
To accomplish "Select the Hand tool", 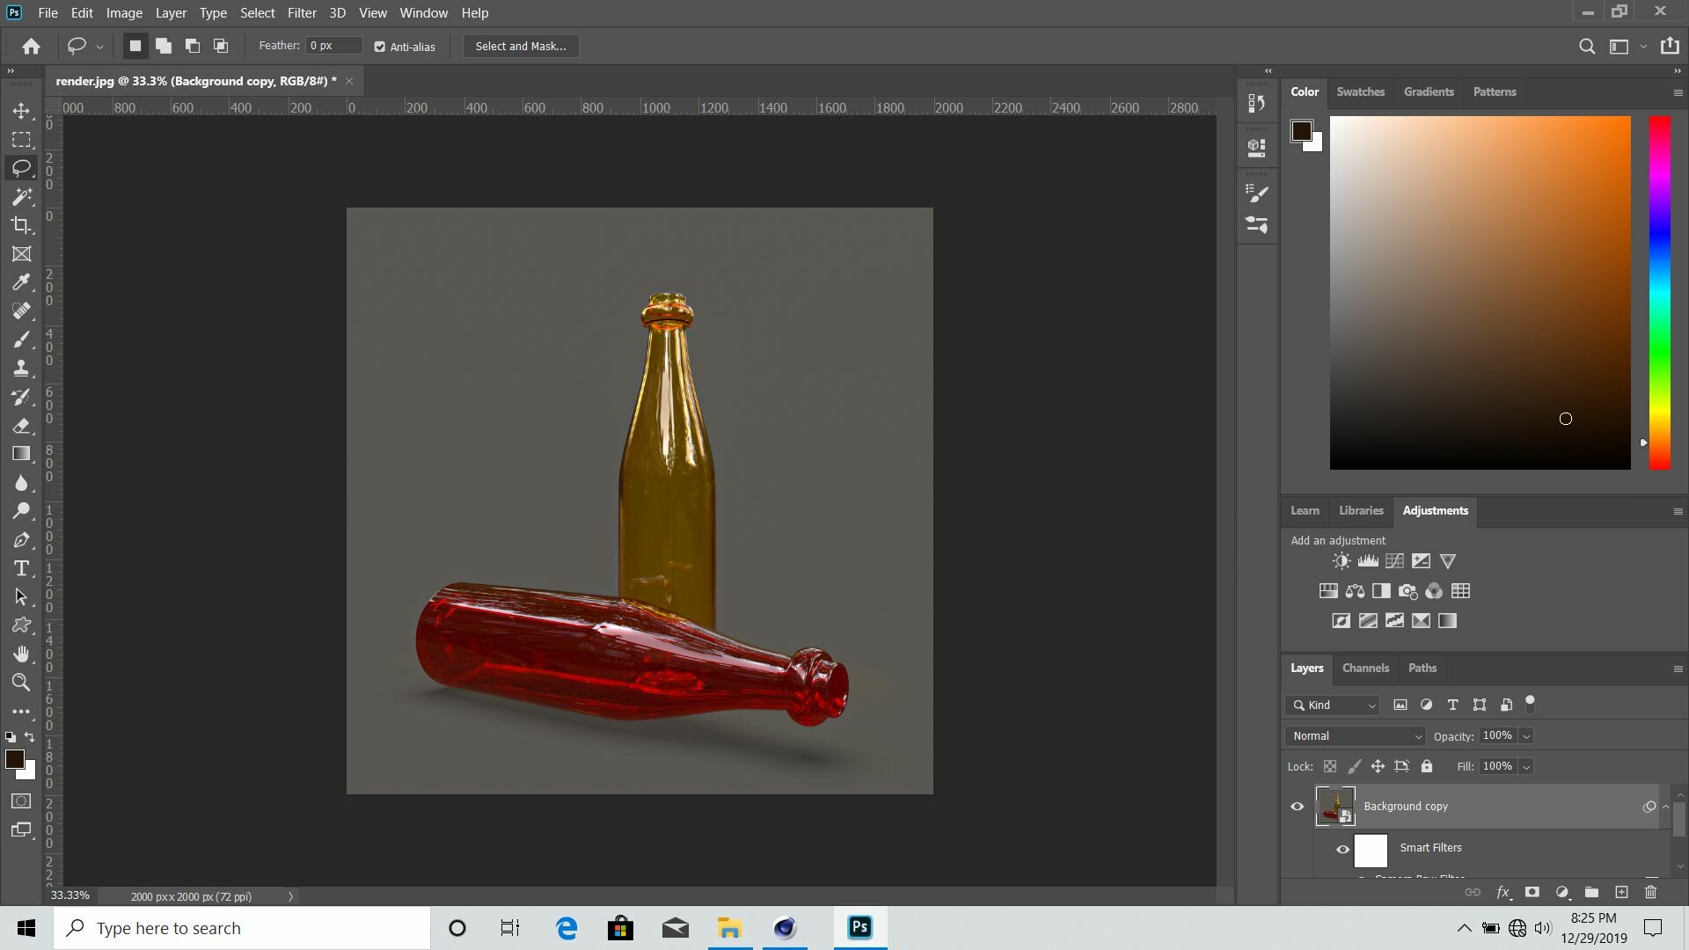I will tap(21, 654).
